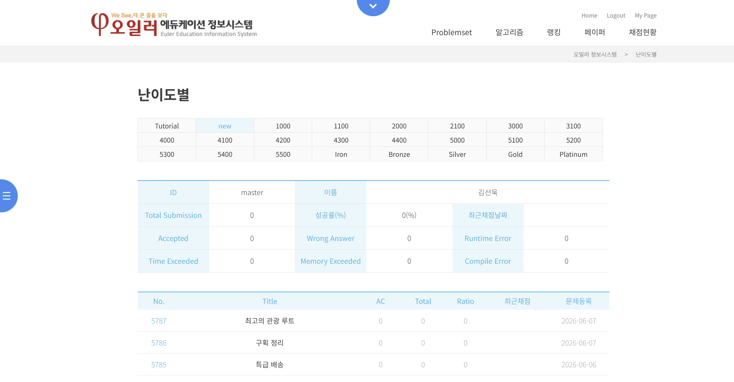
Task: Select the Silver tier
Action: coord(457,154)
